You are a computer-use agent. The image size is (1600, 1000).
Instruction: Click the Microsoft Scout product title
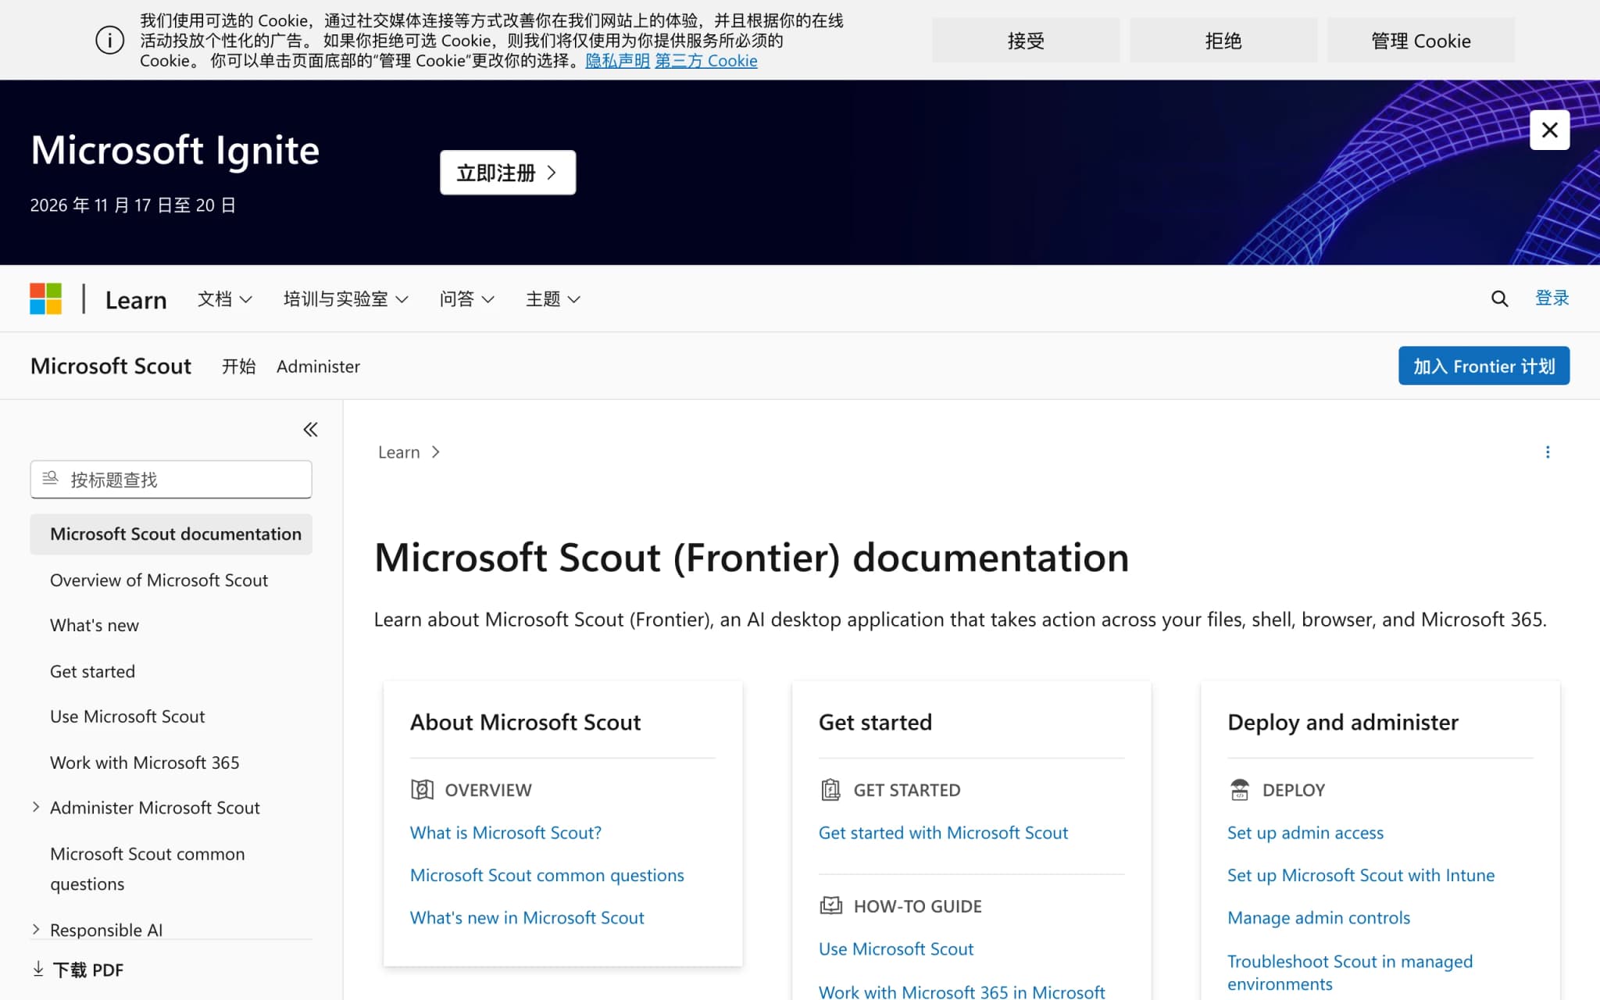click(111, 366)
